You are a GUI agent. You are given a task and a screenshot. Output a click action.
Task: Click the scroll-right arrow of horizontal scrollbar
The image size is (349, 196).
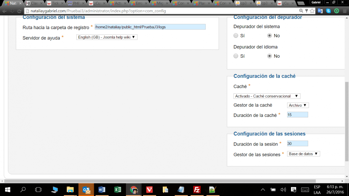coord(342,181)
